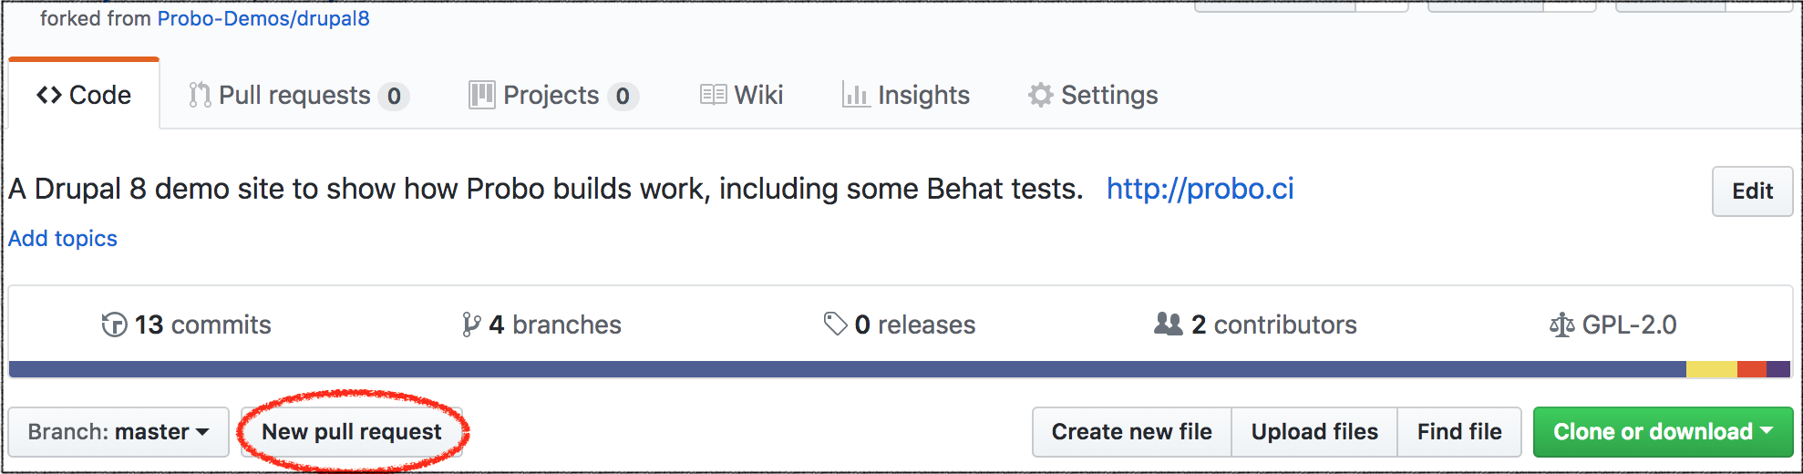This screenshot has height=474, width=1803.
Task: Click the commits history clock icon
Action: pos(114,325)
